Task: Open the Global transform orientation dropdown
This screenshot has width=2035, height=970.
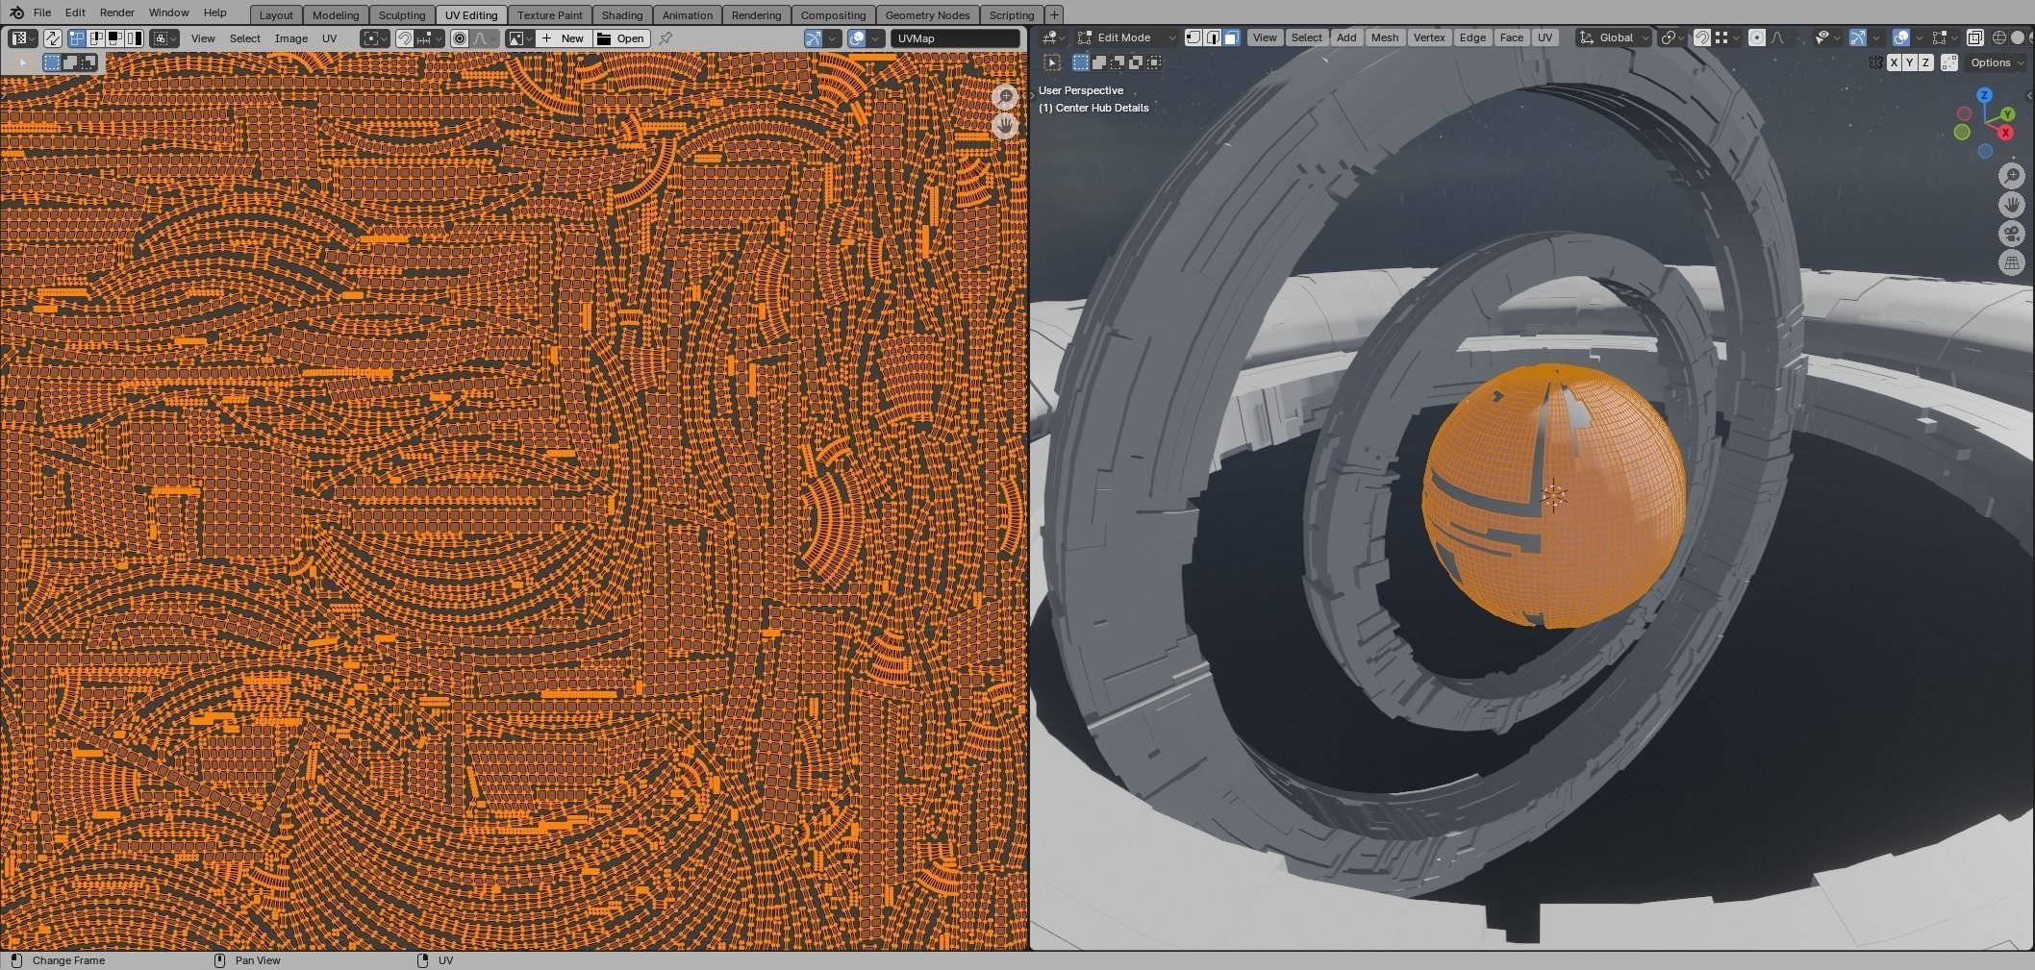Action: click(x=1615, y=37)
